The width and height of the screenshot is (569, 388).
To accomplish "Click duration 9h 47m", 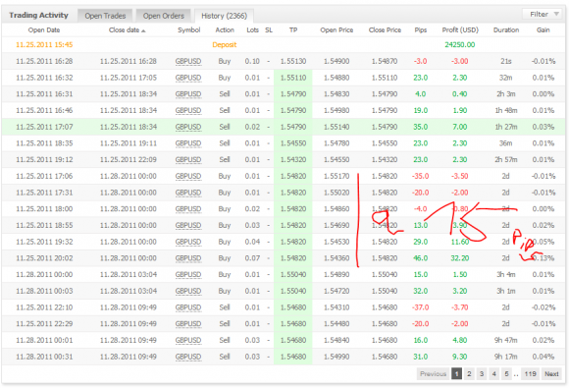I will 506,341.
